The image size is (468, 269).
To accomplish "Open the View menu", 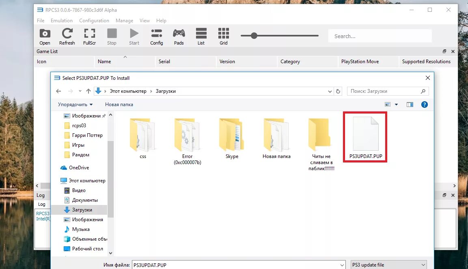I will pos(144,21).
